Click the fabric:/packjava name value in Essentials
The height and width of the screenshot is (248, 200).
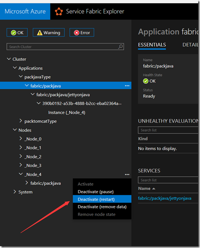(158, 66)
